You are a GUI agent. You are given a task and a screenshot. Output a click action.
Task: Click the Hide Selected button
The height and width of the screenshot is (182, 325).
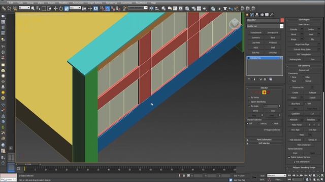tap(295, 140)
